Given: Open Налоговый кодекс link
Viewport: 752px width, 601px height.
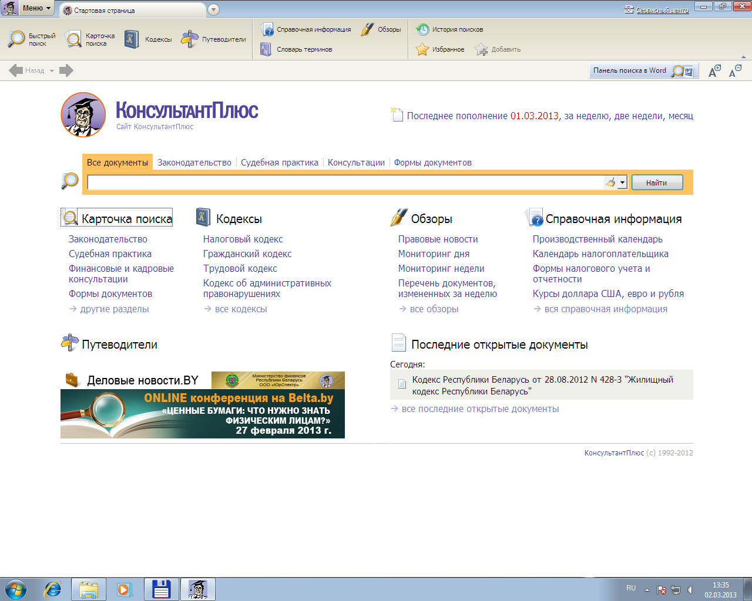Looking at the screenshot, I should pos(243,239).
